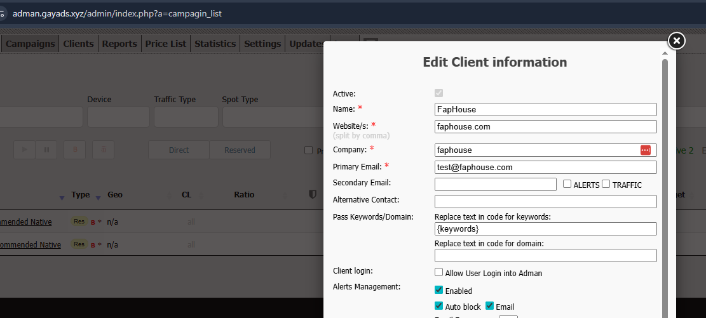Screen dimensions: 706x318
Task: Click the pause campaign icon button
Action: 46,150
